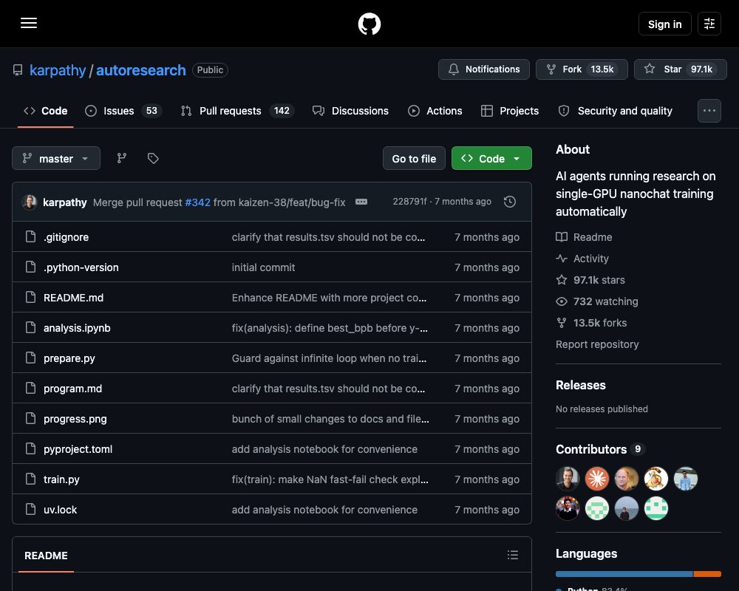Click the Notifications button
The width and height of the screenshot is (739, 591).
(483, 69)
